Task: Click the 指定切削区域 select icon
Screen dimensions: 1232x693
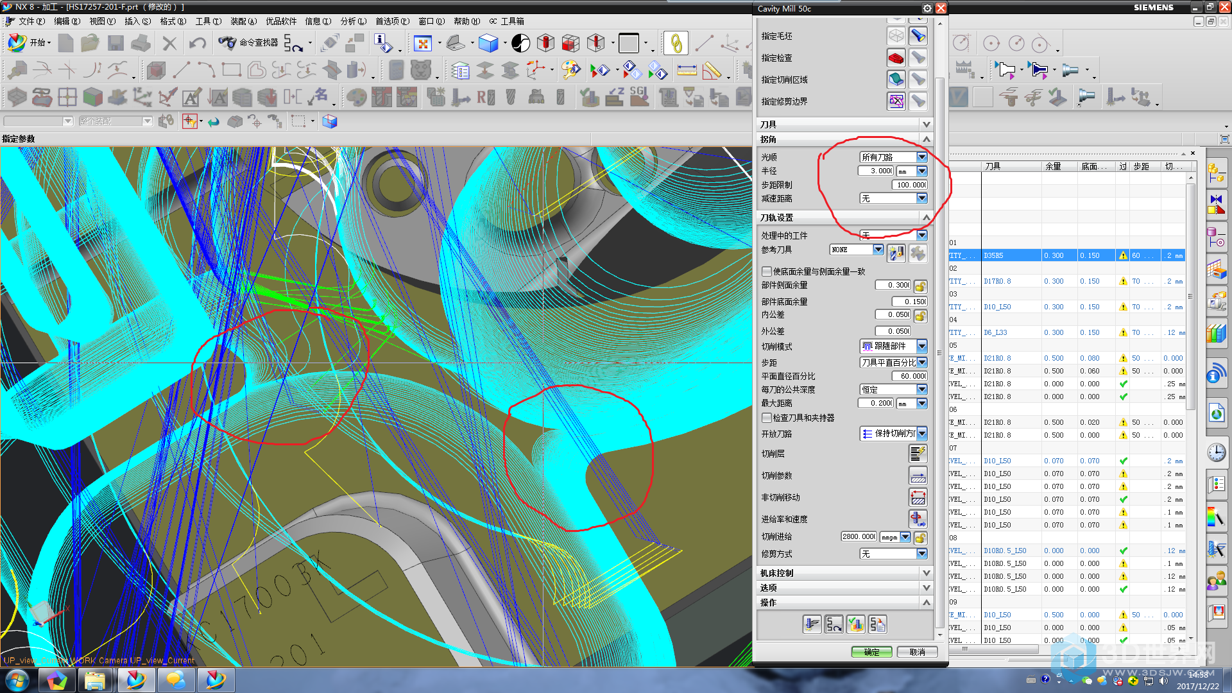Action: coord(896,80)
